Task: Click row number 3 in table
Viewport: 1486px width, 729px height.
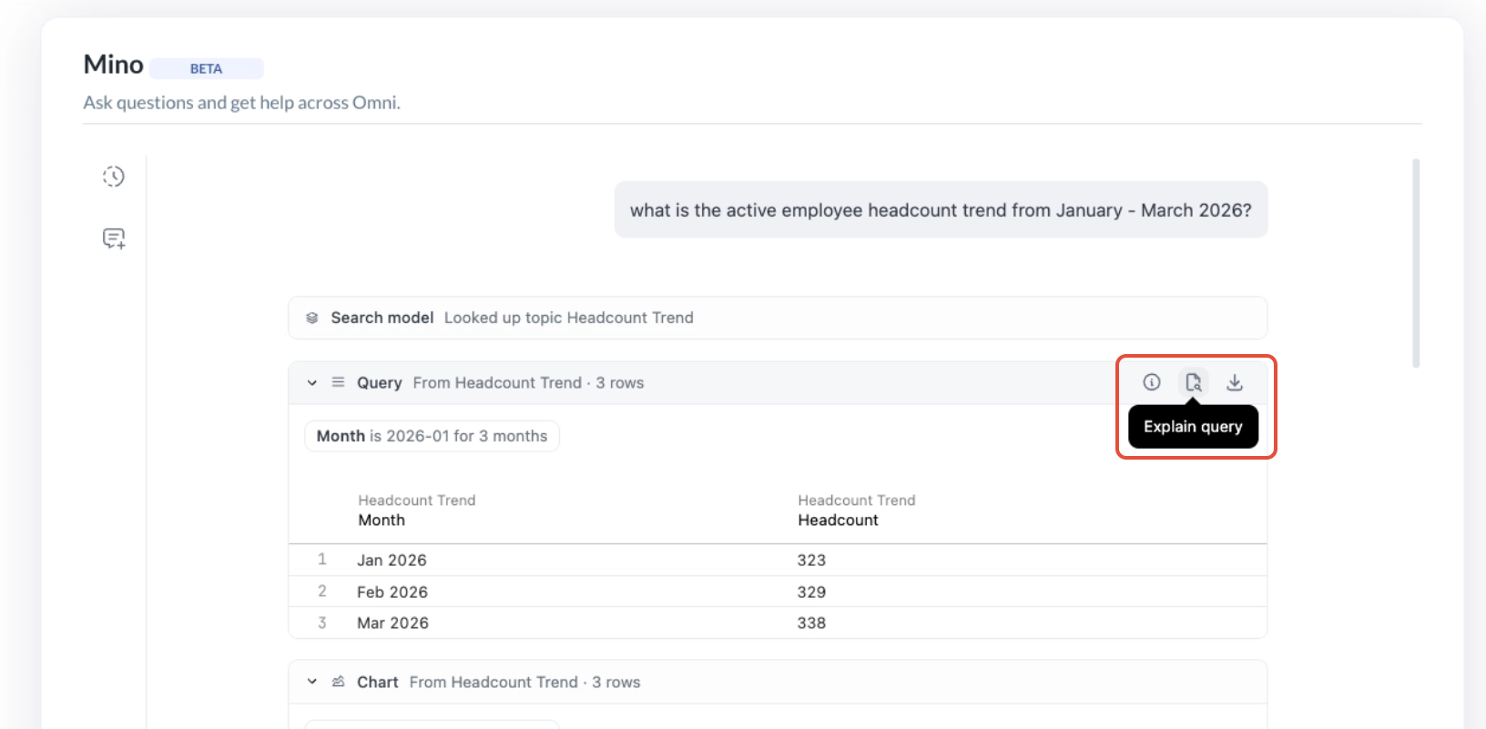Action: pos(321,623)
